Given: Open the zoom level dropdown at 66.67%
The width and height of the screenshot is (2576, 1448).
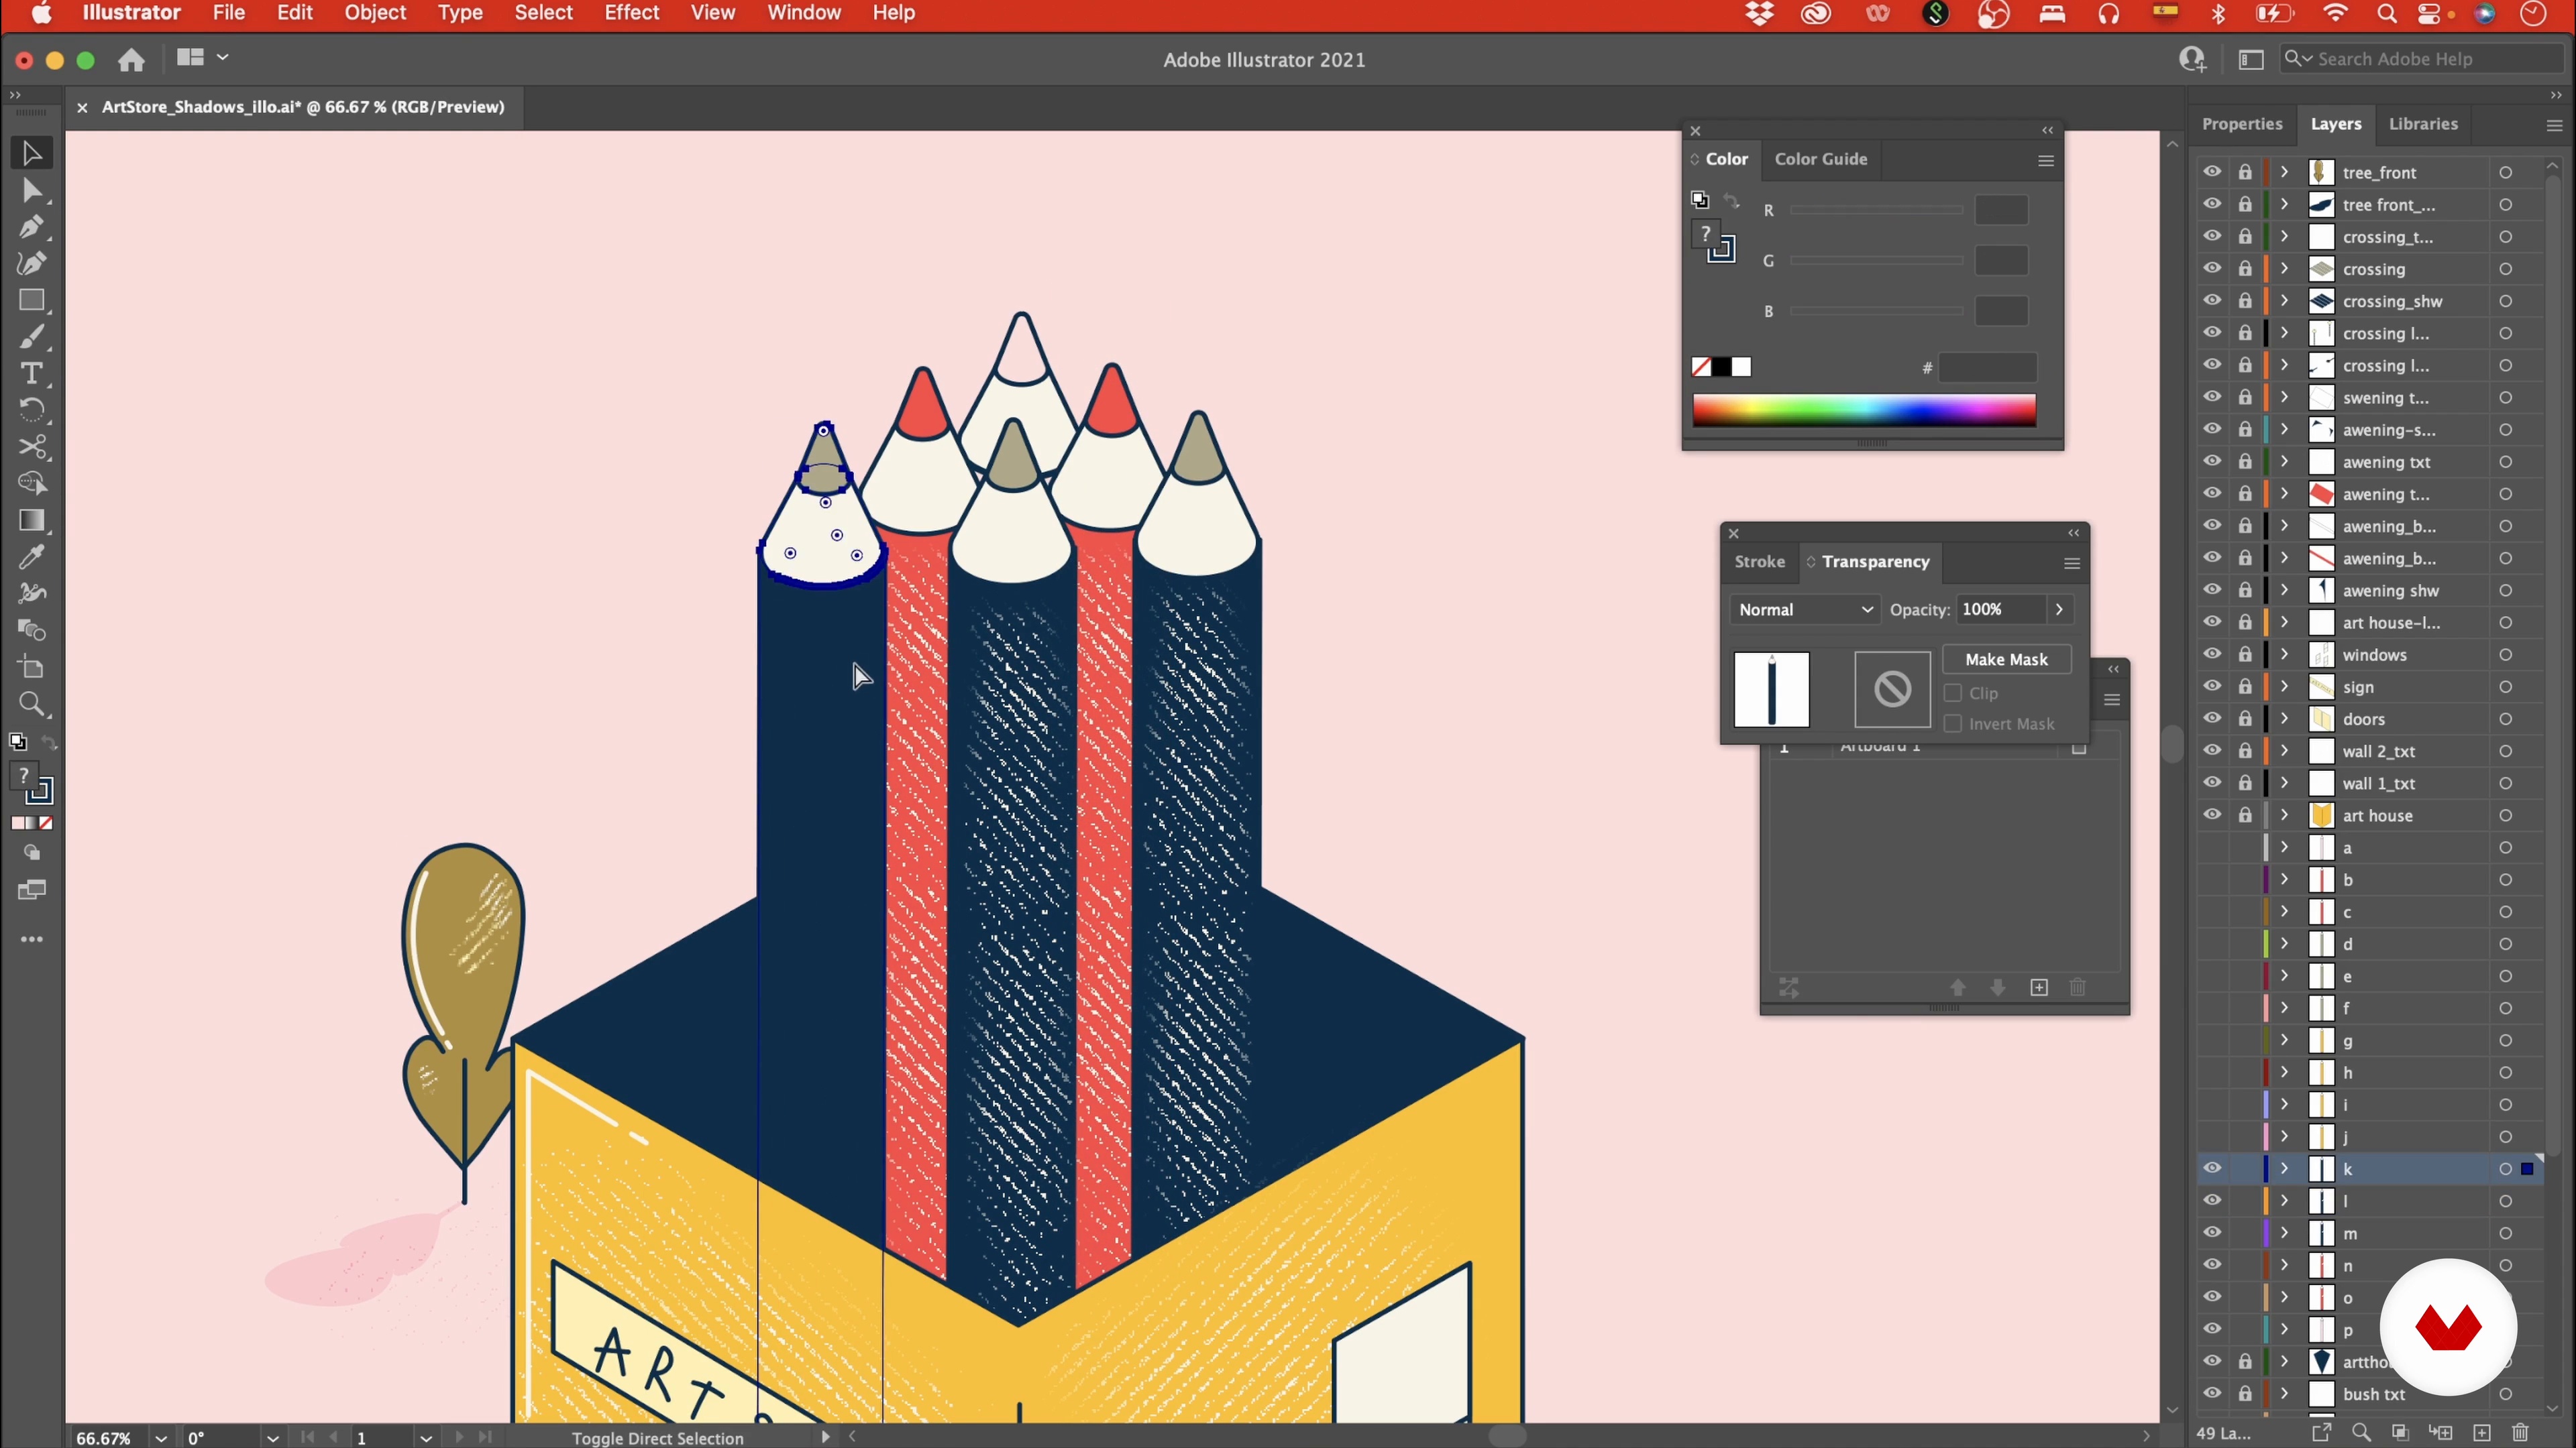Looking at the screenshot, I should click(x=160, y=1438).
